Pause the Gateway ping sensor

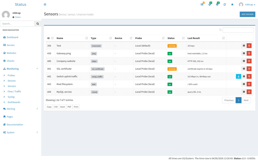tap(244, 54)
